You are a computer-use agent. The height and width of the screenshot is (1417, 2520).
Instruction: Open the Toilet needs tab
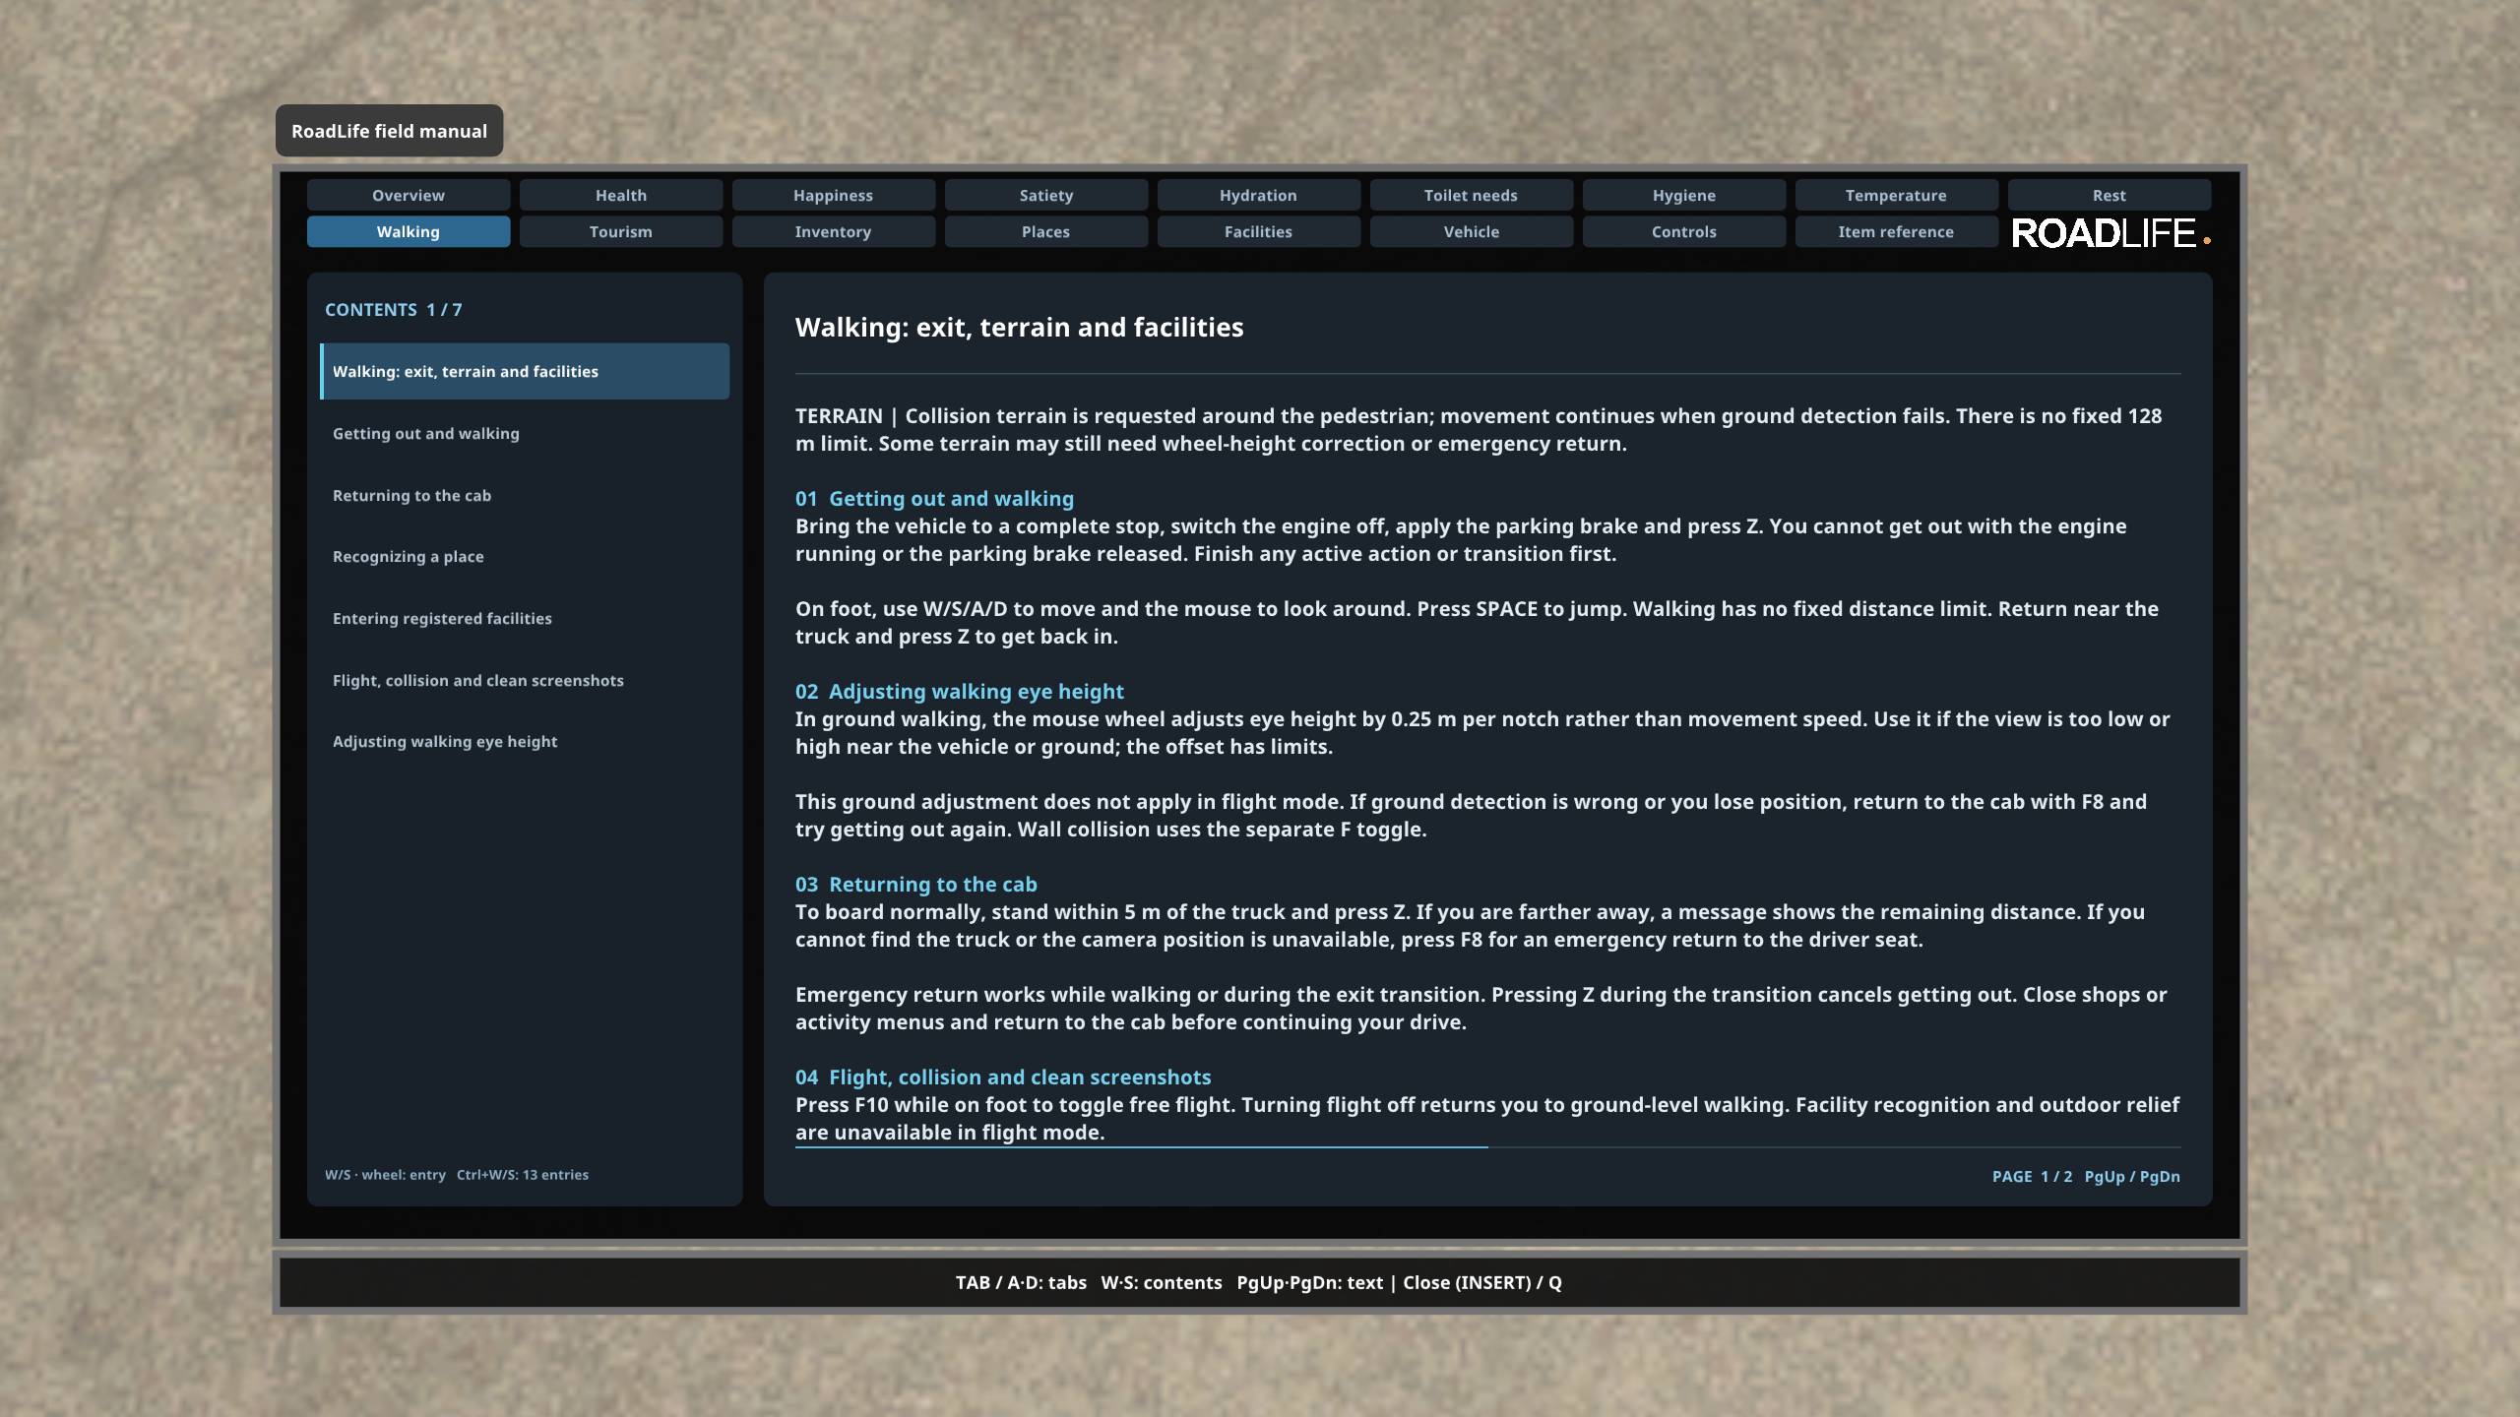[1472, 195]
